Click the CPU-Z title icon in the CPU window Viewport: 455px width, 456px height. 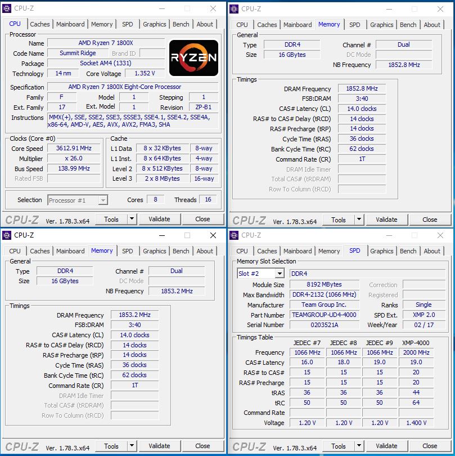tap(6, 8)
